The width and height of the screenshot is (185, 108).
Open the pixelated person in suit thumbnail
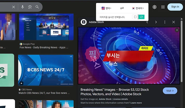(x=8, y=27)
